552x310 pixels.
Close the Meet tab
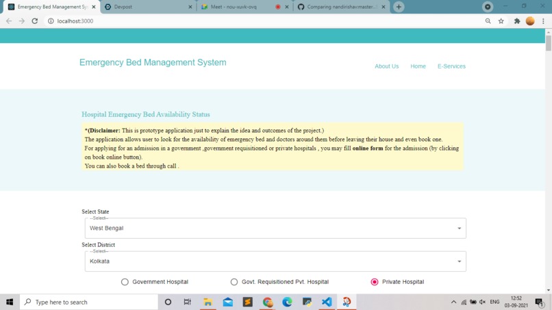click(286, 7)
